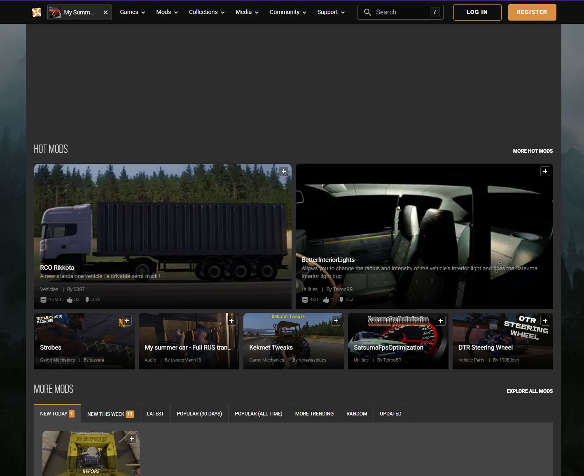Screen dimensions: 584x476
Task: Click RCO Rikkota file size icon
Action: click(43, 300)
